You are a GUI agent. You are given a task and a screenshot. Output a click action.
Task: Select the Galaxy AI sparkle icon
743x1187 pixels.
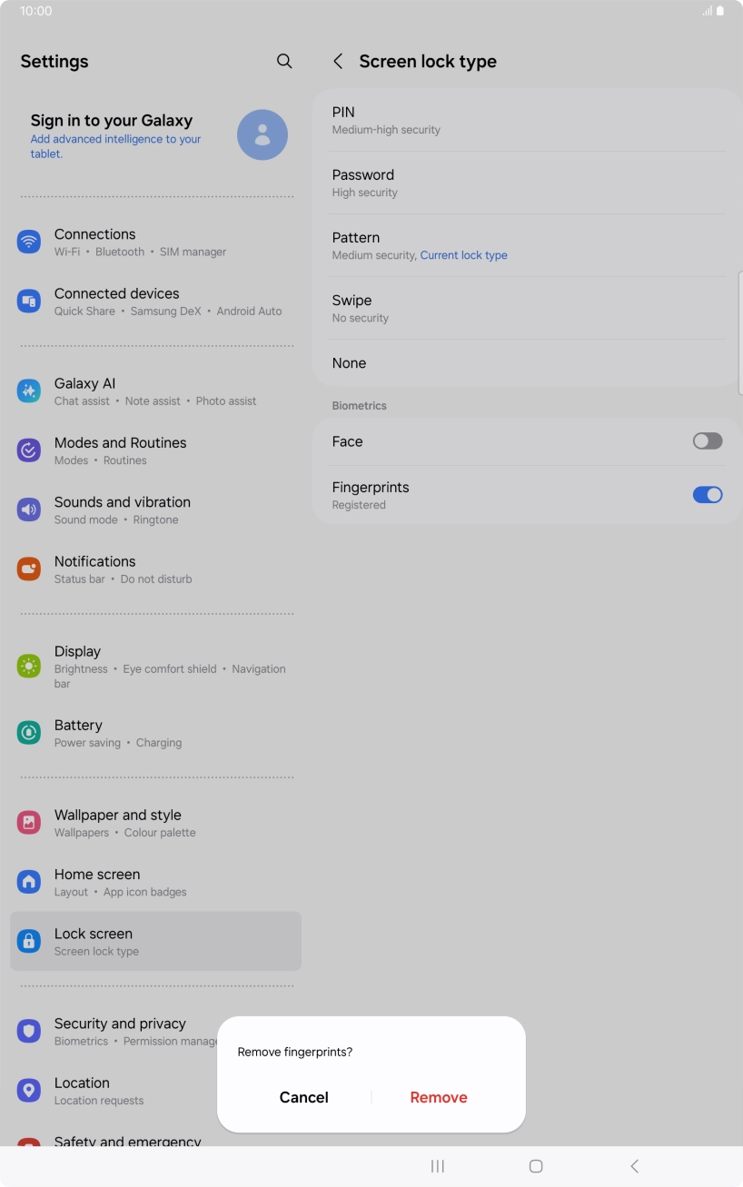[x=29, y=391]
